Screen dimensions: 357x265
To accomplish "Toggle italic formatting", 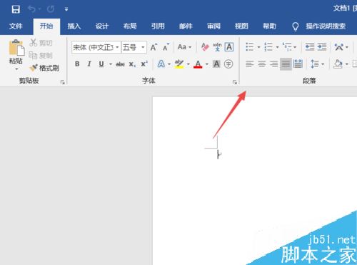I will pyautogui.click(x=89, y=64).
